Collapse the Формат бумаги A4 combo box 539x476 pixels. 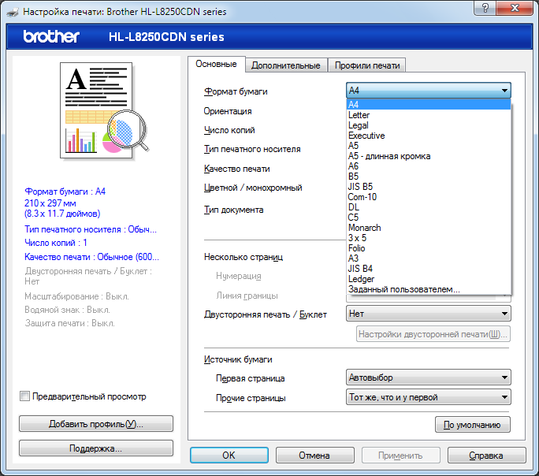(x=429, y=91)
